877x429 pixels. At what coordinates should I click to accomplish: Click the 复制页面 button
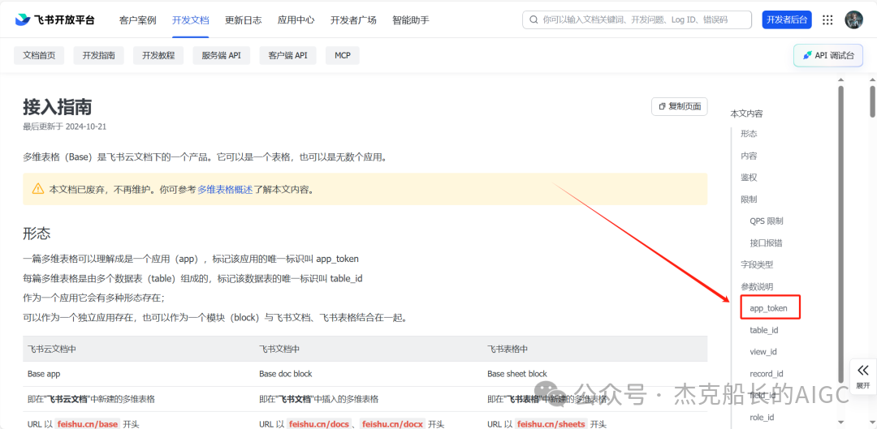(680, 107)
